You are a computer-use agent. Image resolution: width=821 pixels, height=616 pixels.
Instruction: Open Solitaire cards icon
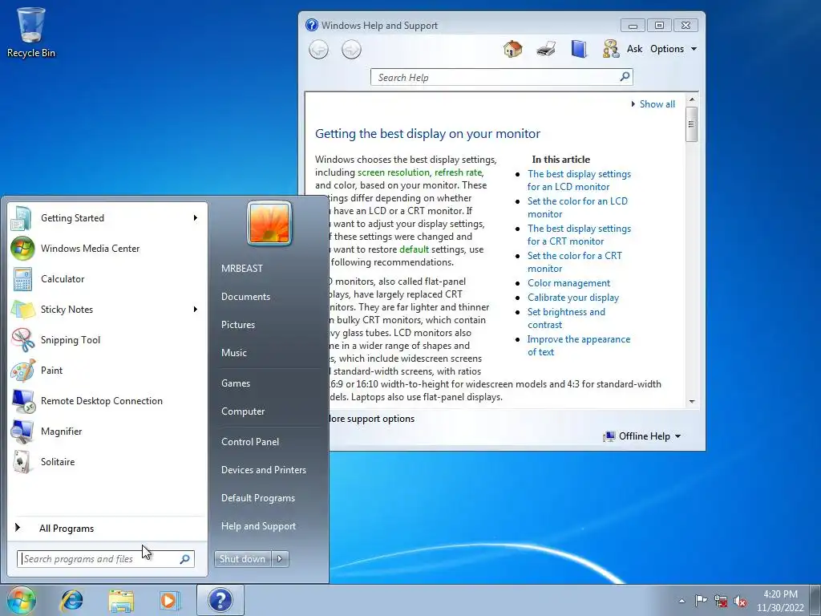(22, 462)
